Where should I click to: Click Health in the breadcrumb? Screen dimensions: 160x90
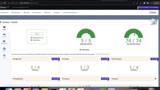coord(14,22)
